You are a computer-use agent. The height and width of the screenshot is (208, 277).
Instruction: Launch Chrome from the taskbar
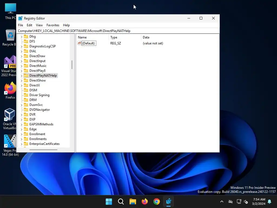point(157,201)
